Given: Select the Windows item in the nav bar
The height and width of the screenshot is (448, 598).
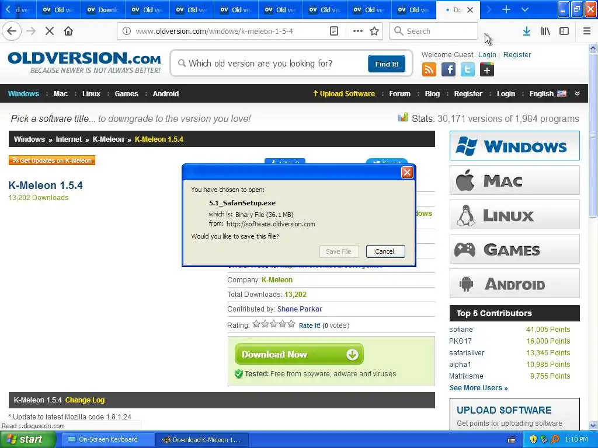Looking at the screenshot, I should coord(23,94).
